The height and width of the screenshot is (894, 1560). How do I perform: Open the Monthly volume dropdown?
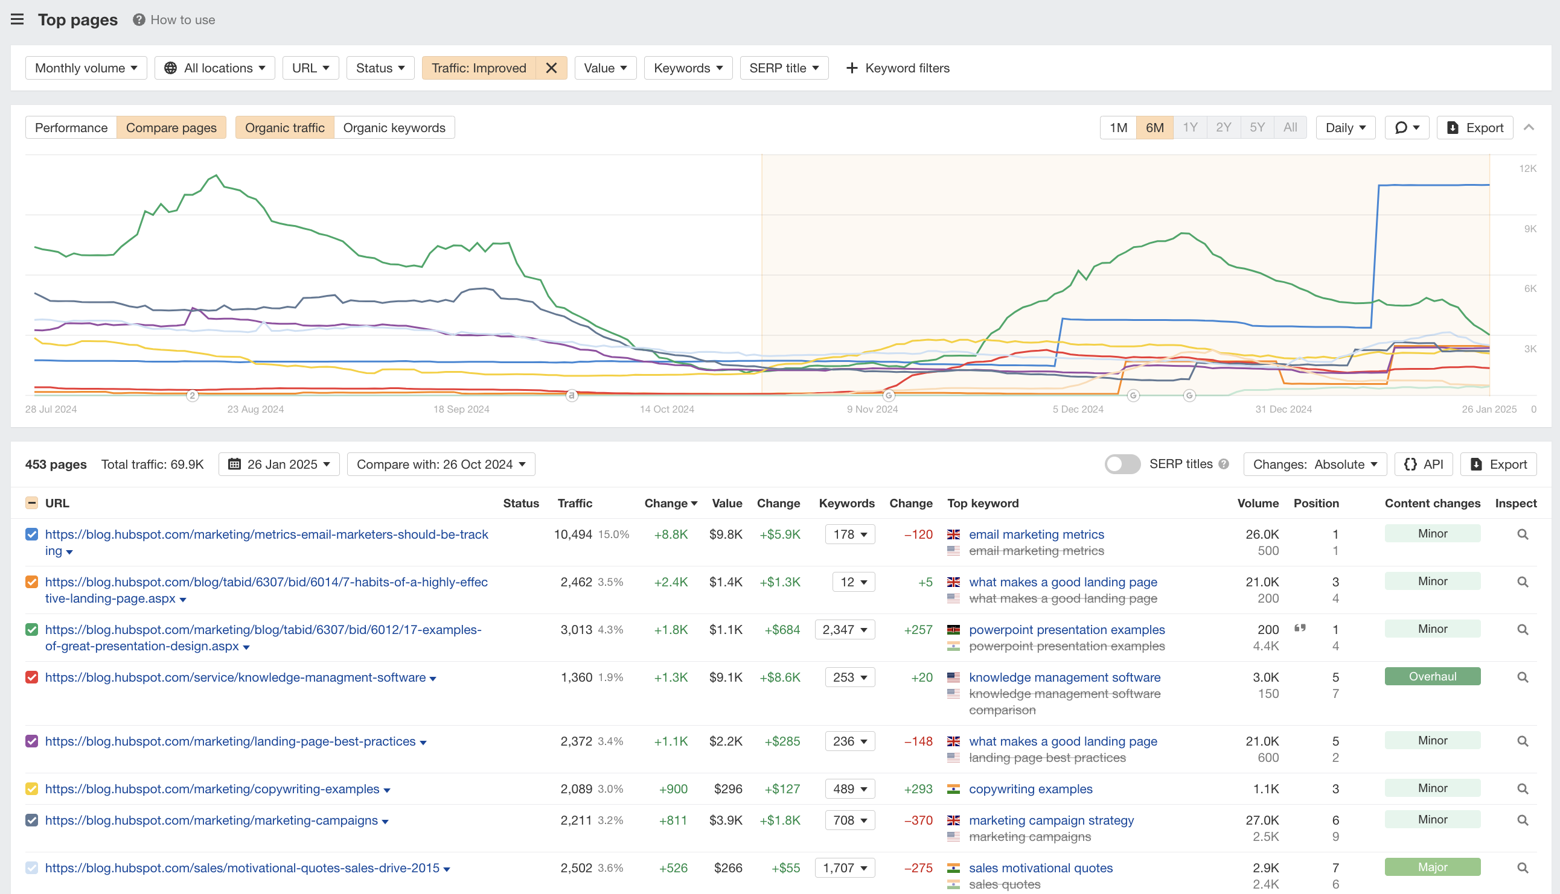point(86,68)
